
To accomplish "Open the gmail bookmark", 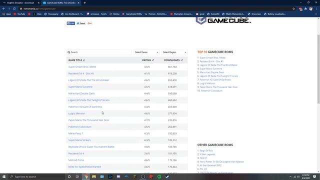I will coord(200,14).
